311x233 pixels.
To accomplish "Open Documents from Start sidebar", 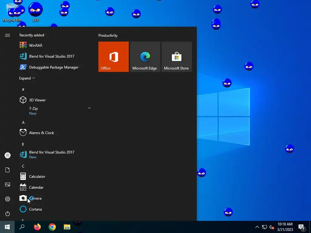I will pos(8,170).
